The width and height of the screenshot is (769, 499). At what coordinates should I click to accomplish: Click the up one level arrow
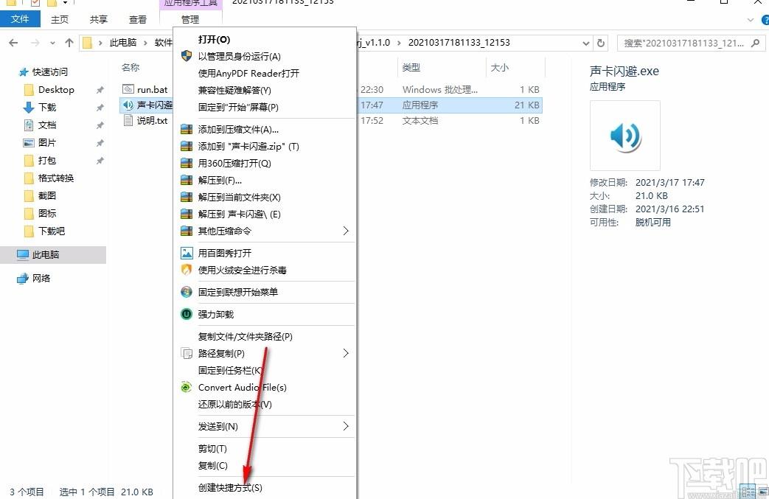69,43
